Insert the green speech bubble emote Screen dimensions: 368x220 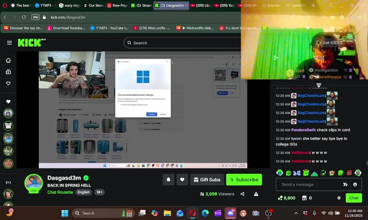(x=341, y=173)
